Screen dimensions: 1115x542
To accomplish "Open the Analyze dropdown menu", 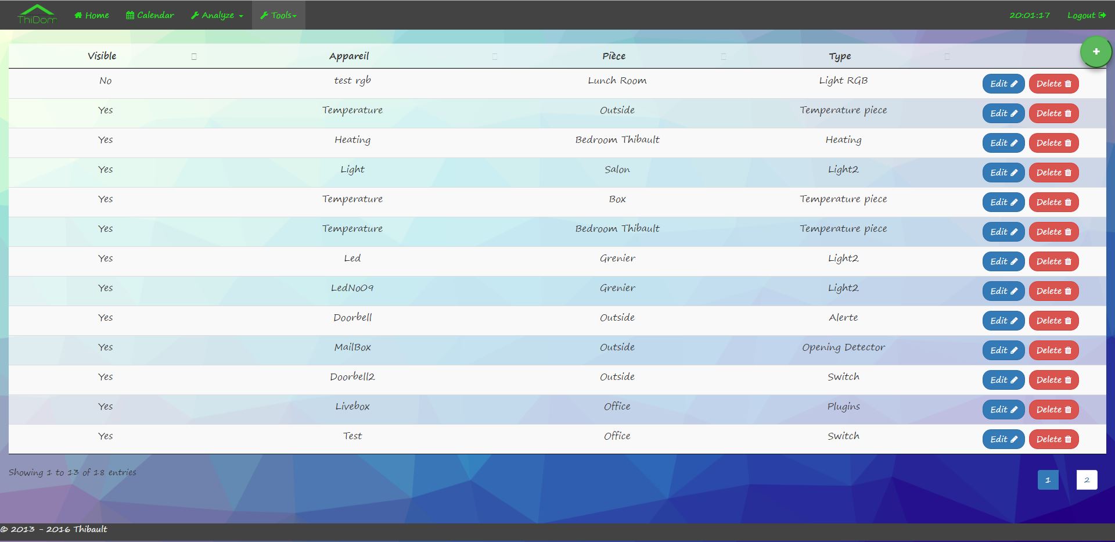I will 217,15.
